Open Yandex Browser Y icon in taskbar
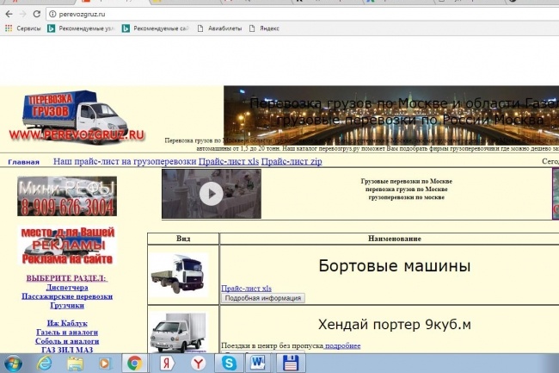559x373 pixels. point(198,364)
